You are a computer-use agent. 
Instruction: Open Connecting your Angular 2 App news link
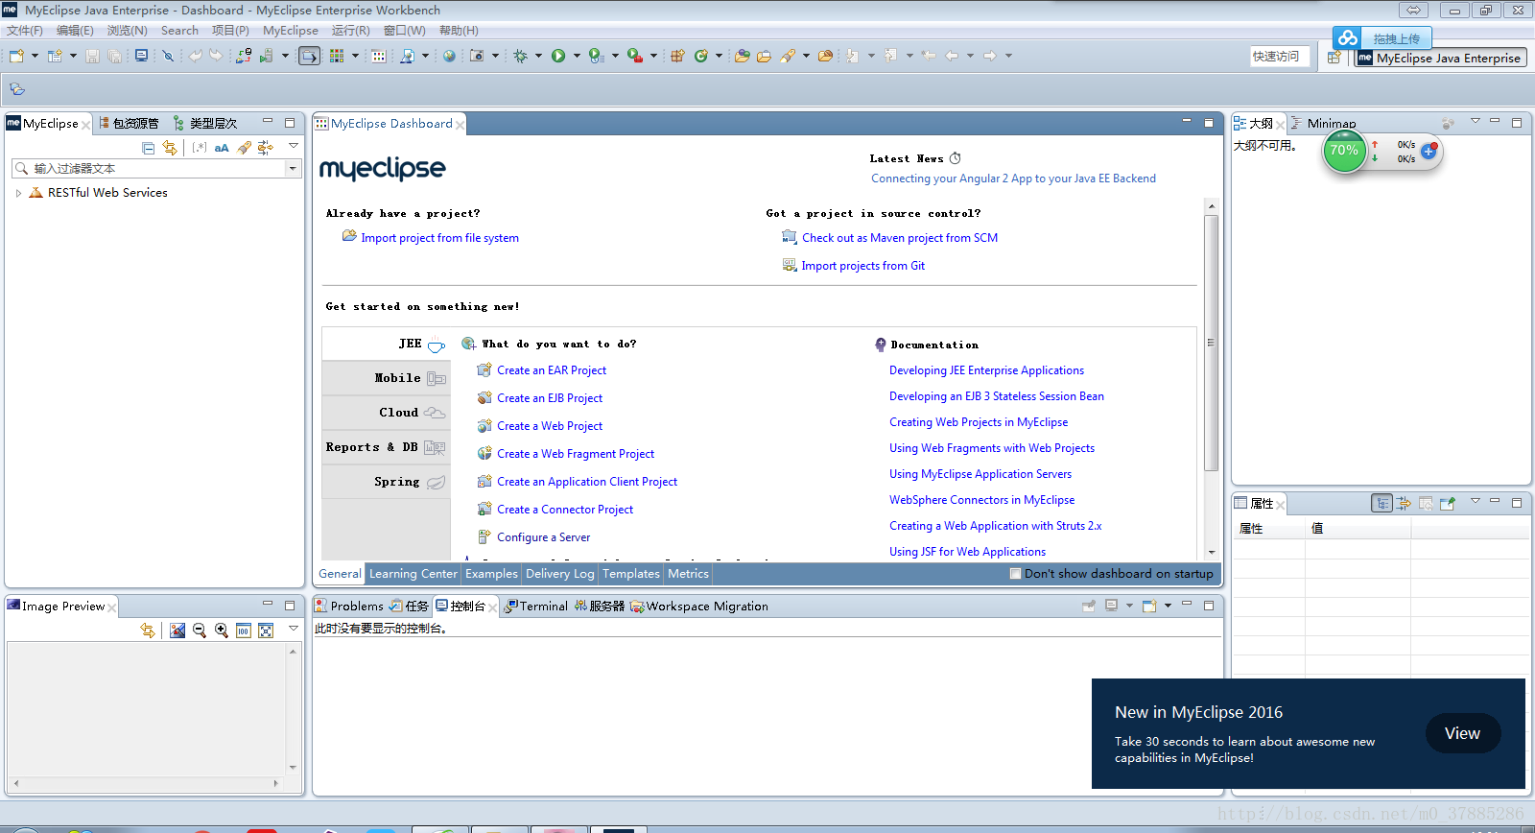pos(1013,178)
